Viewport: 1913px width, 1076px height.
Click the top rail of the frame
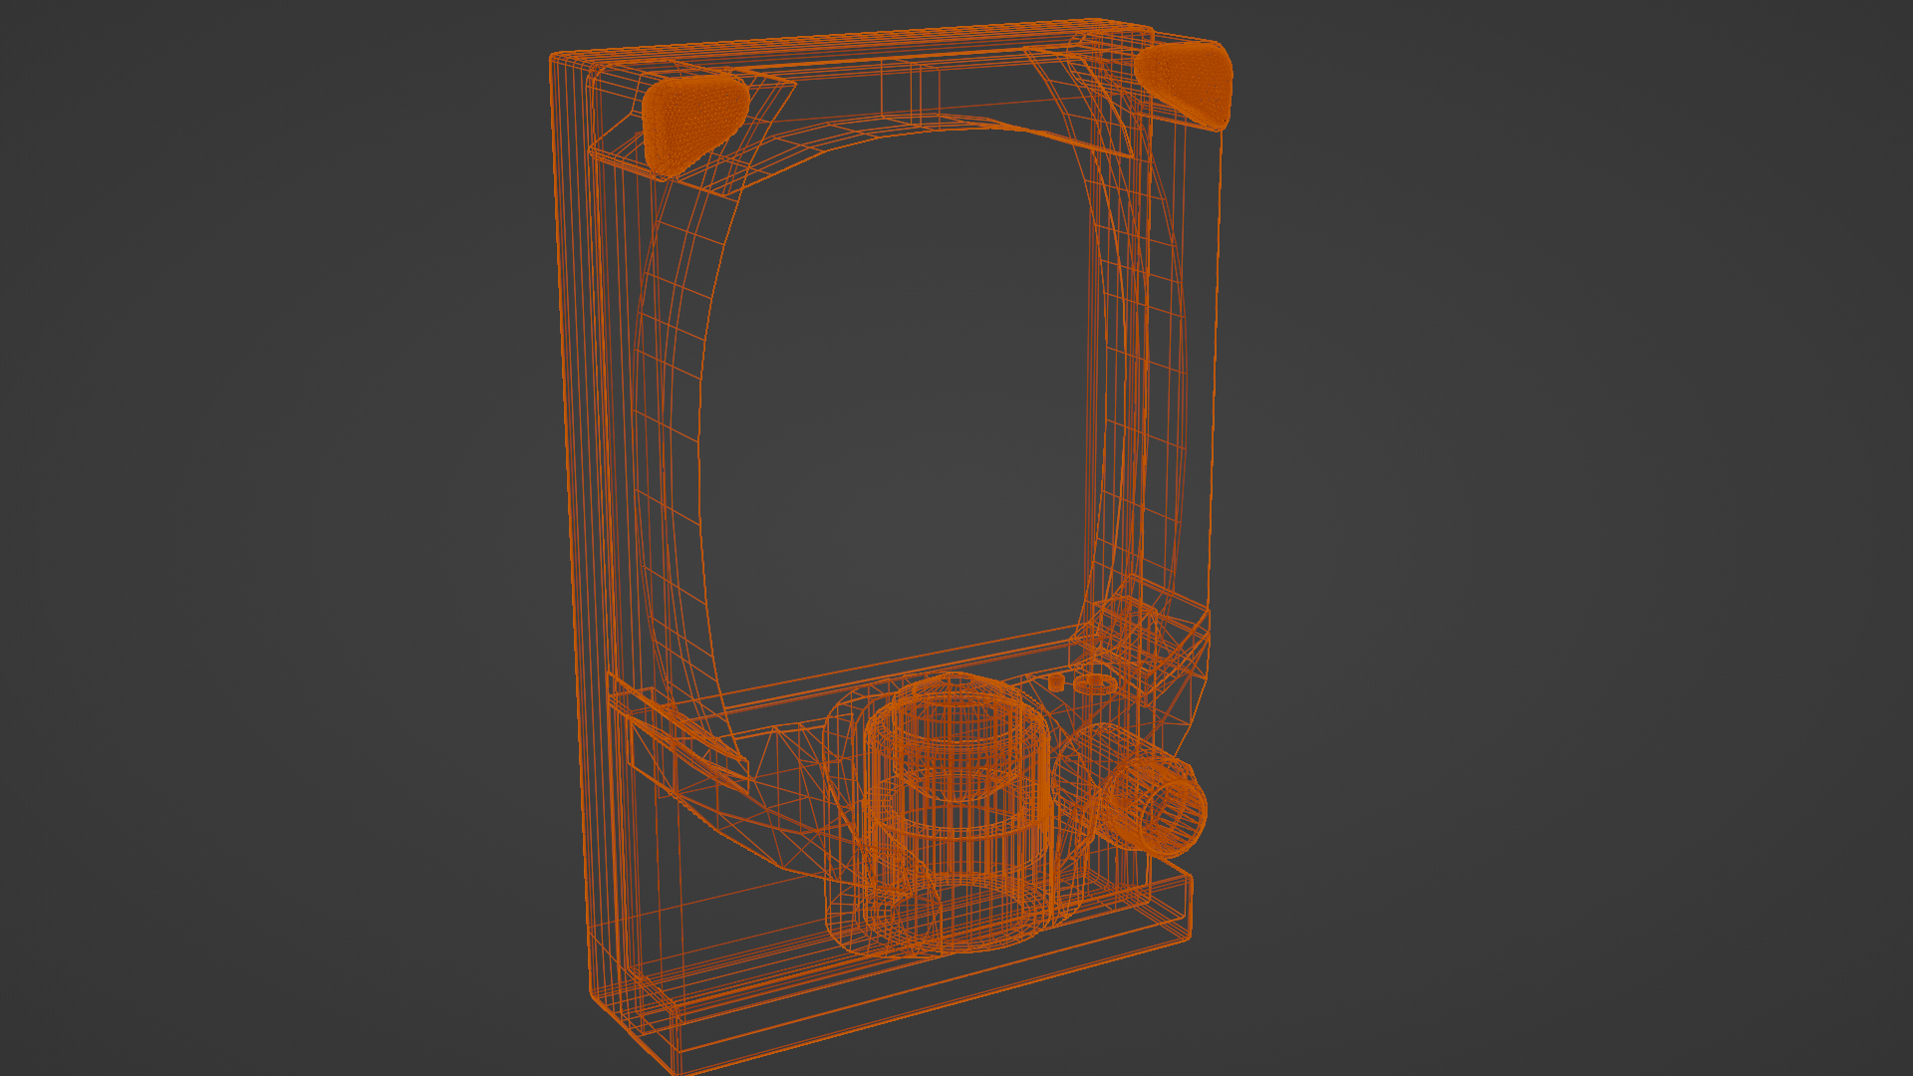tap(897, 40)
